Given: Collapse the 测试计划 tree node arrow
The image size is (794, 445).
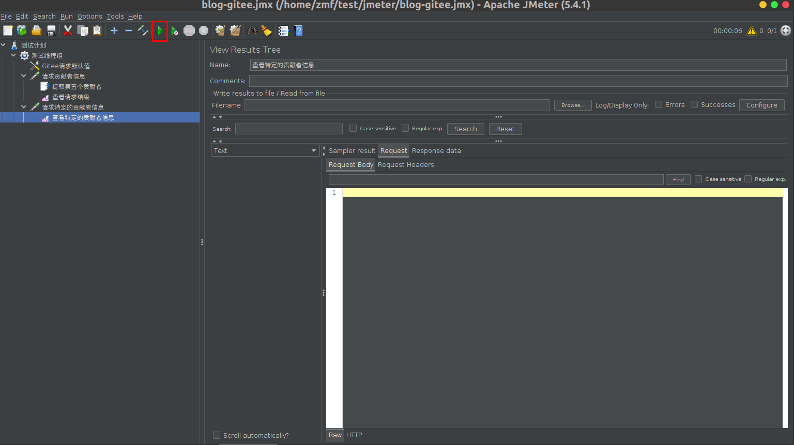Looking at the screenshot, I should pos(3,45).
